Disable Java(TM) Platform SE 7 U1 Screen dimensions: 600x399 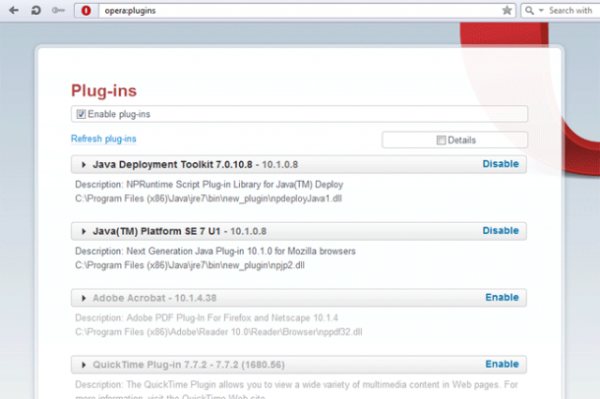(x=501, y=230)
